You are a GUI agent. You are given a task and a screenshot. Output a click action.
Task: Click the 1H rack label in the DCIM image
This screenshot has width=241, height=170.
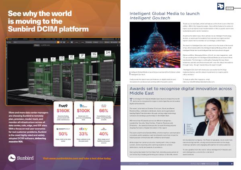108,53
